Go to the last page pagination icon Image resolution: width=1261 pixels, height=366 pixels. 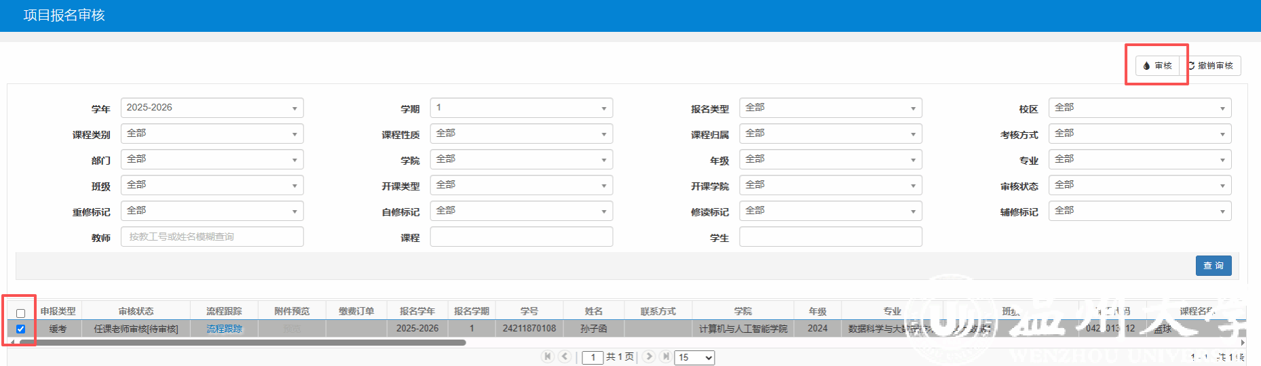tap(666, 357)
